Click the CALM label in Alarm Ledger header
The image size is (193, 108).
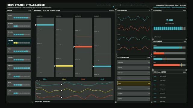point(148,58)
